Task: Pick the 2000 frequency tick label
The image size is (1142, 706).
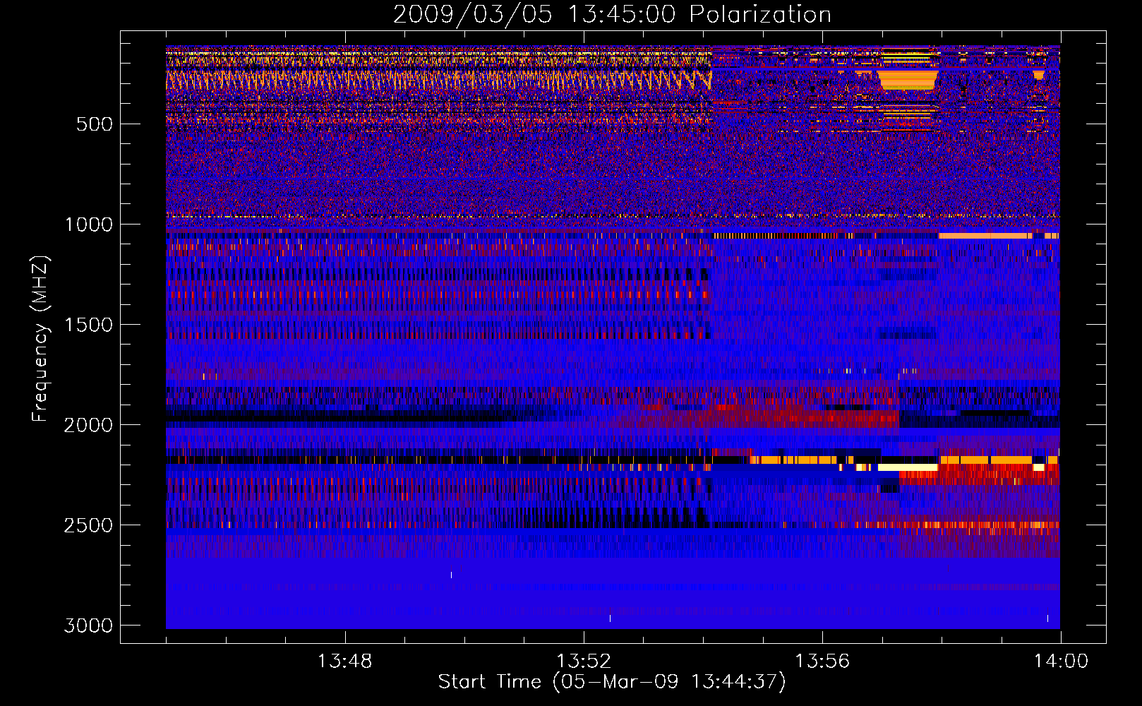Action: (88, 425)
